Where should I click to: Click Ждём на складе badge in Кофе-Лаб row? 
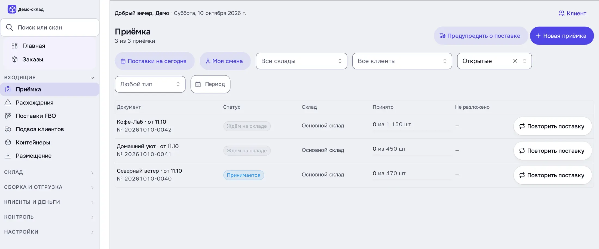(x=247, y=126)
